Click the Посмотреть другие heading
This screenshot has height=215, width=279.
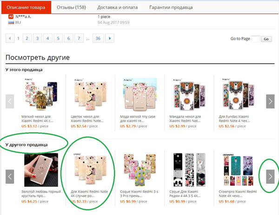coord(38,58)
